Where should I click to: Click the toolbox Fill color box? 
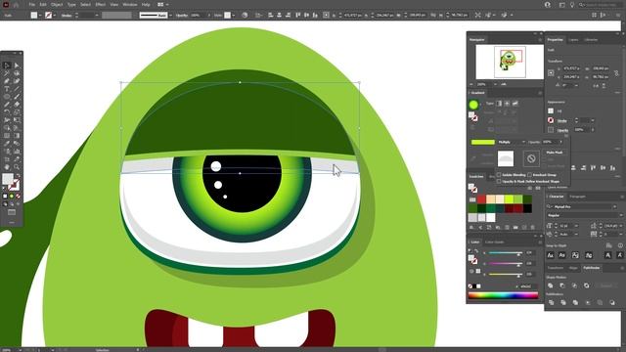[8, 179]
